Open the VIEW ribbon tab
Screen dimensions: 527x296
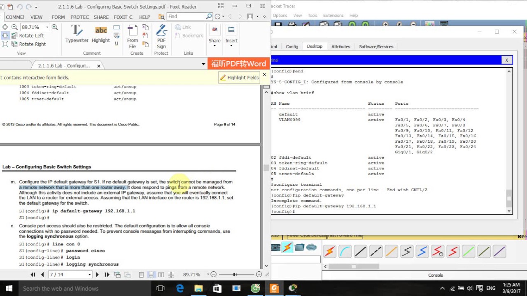tap(36, 17)
